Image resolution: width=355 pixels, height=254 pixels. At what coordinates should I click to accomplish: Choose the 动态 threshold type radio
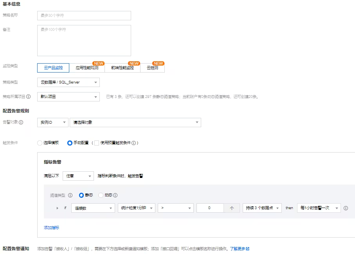(101, 195)
